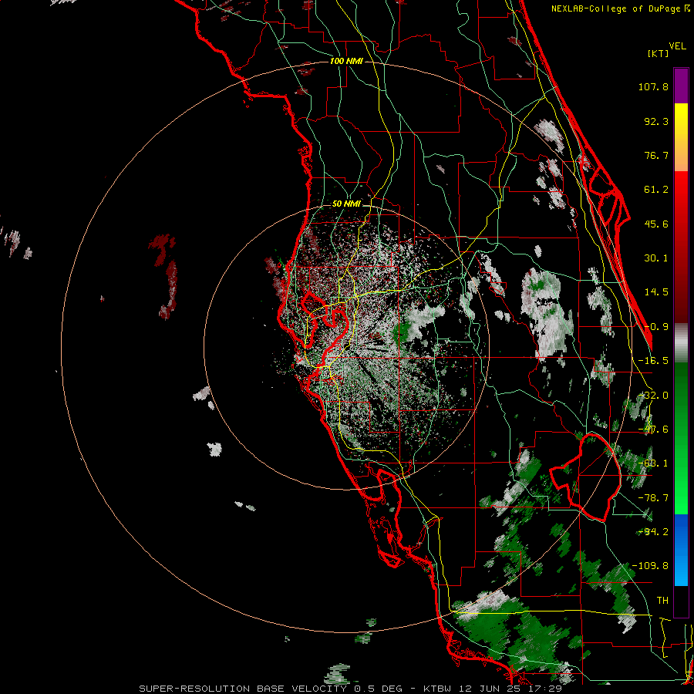Select the -47.6 velocity scale value

tap(653, 430)
